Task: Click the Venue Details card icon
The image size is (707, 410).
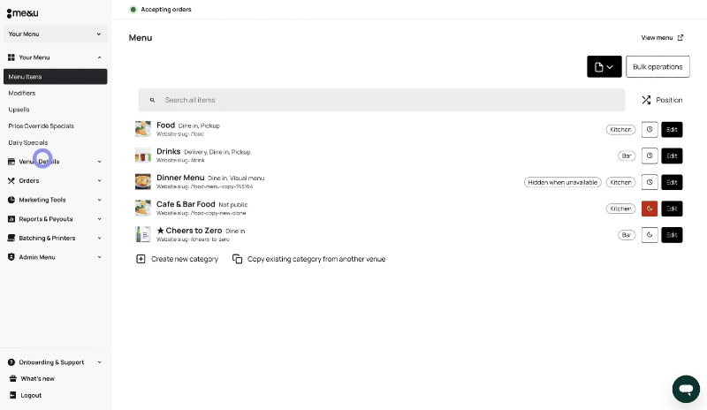Action: [x=11, y=162]
